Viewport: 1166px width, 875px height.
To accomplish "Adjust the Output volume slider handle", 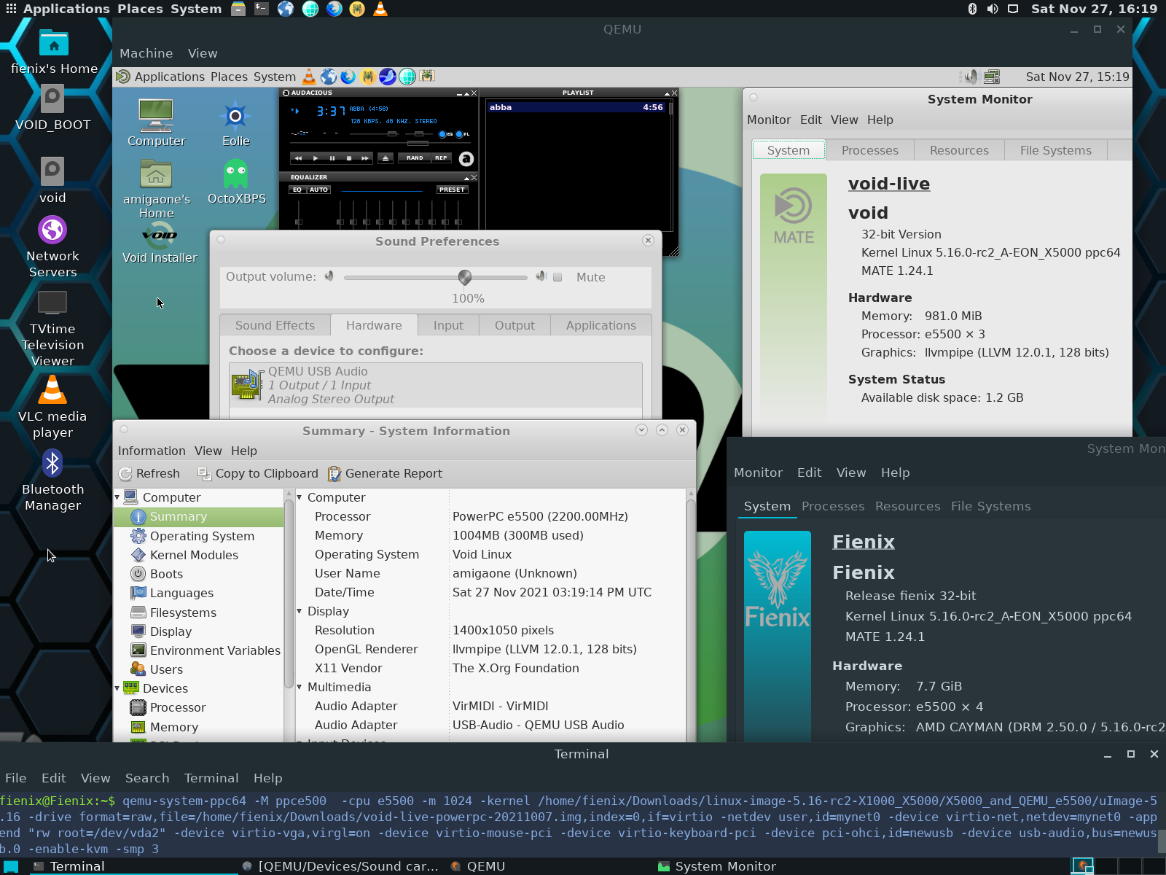I will coord(465,278).
